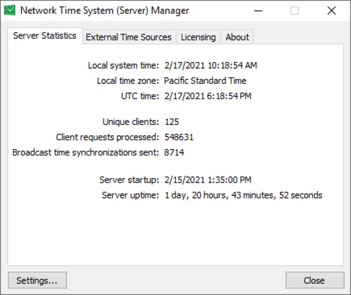Open the External Time Sources tab
Viewport: 351px width, 295px height.
[129, 37]
